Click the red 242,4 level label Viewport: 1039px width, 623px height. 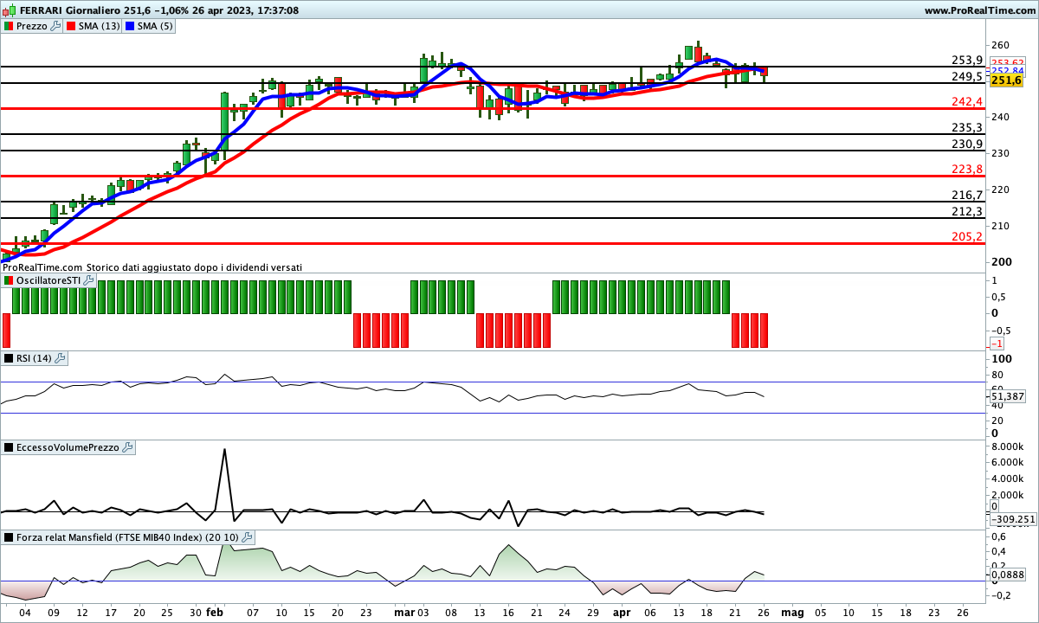[967, 101]
